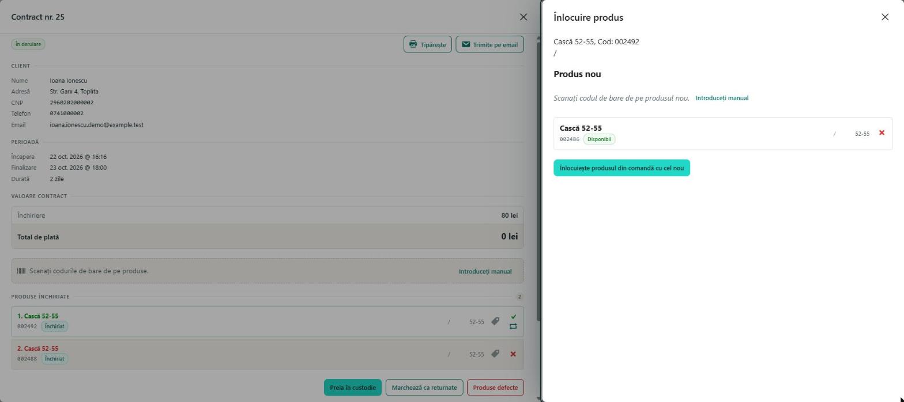Click the duration value 2 zile
Viewport: 904px width, 402px height.
tap(56, 179)
